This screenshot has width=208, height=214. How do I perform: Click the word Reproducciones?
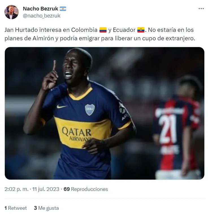90,189
